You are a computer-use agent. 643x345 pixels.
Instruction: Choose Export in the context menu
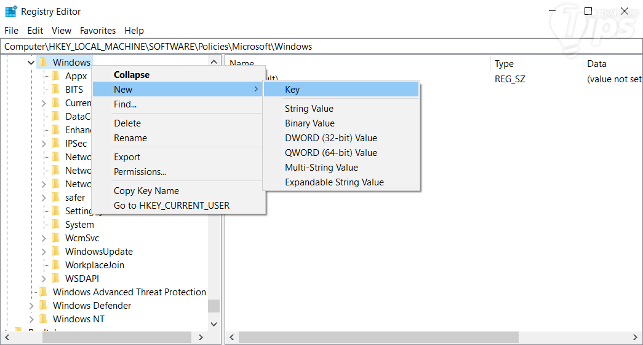pos(178,157)
